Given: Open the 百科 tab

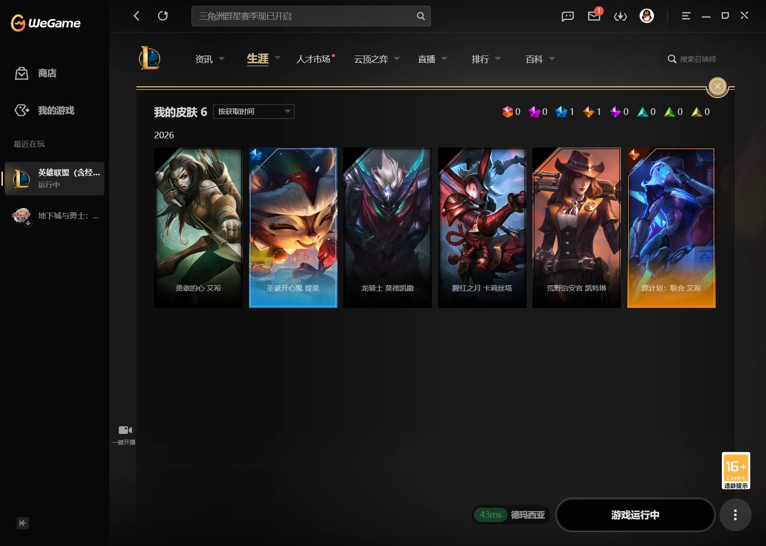Looking at the screenshot, I should pyautogui.click(x=534, y=59).
